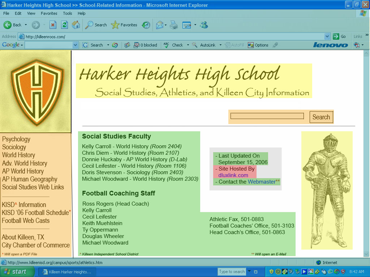The width and height of the screenshot is (370, 277).
Task: Open the Messenger icon in toolbar
Action: pos(204,25)
